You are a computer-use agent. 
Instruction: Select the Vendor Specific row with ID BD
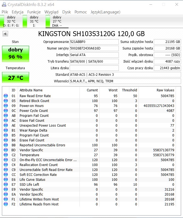(89, 150)
